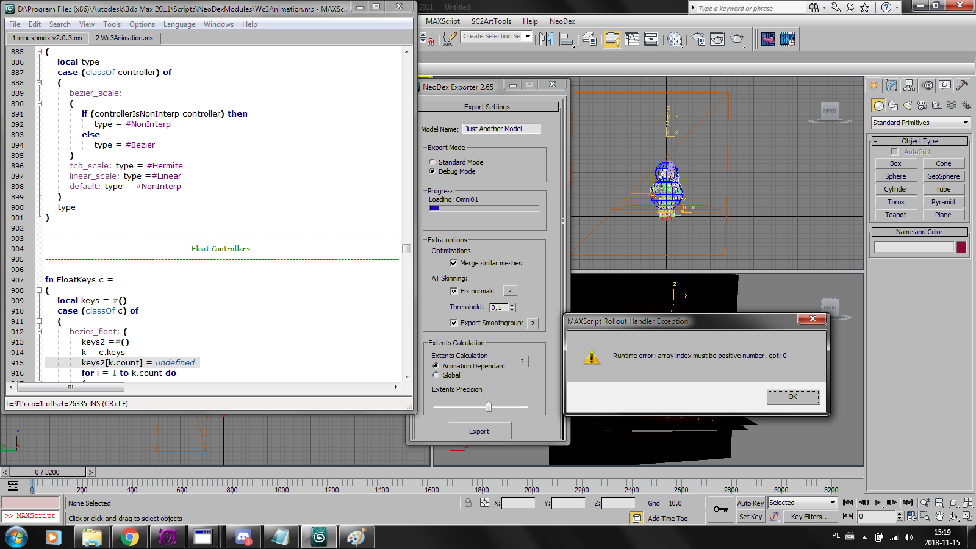Toggle Fix normals checkbox
Screen dimensions: 976x549
[x=453, y=291]
